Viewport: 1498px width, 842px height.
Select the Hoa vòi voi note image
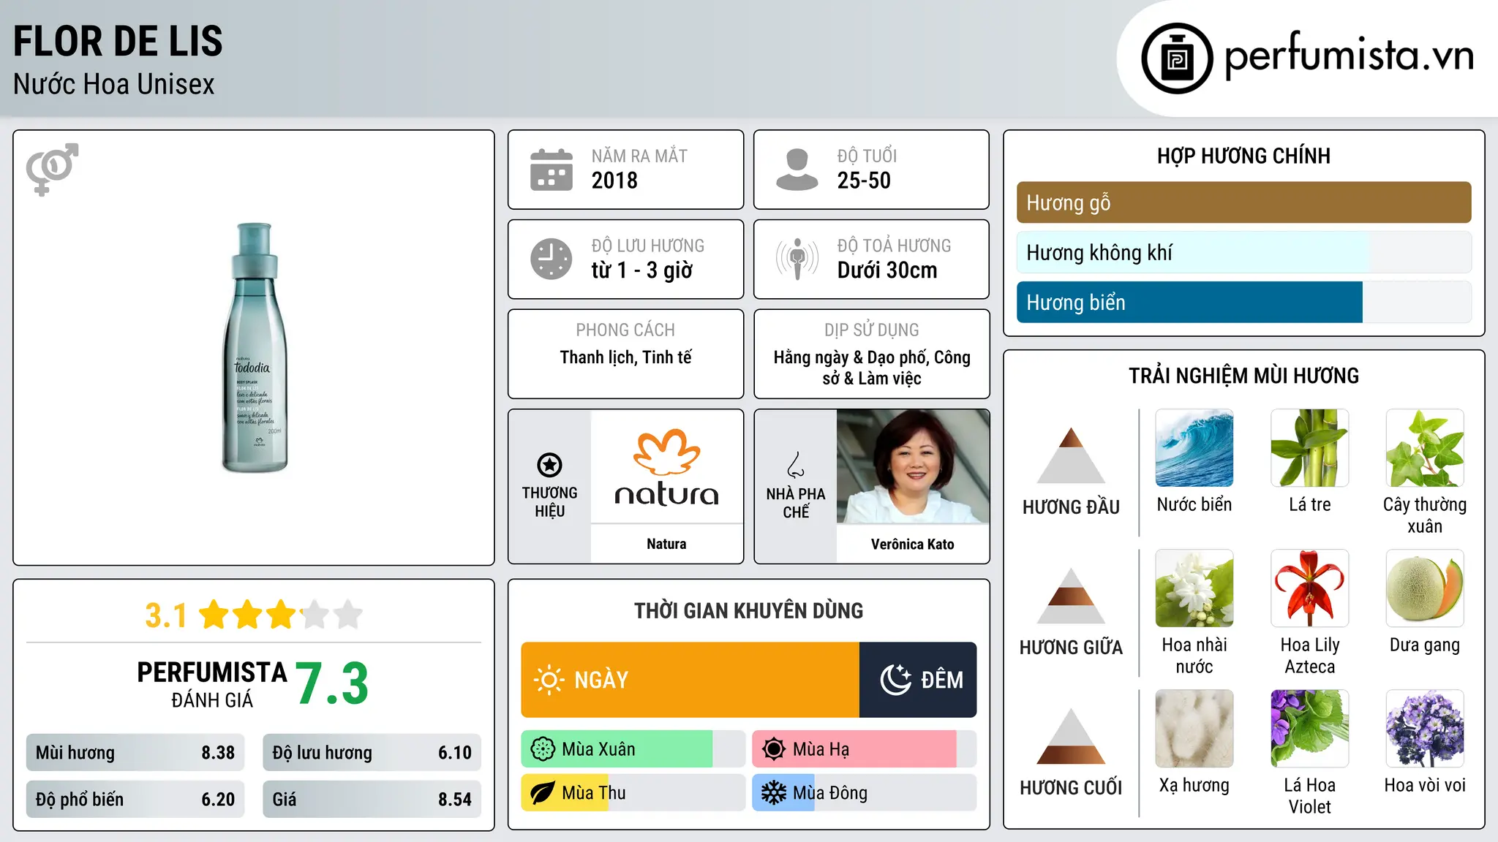1425,729
